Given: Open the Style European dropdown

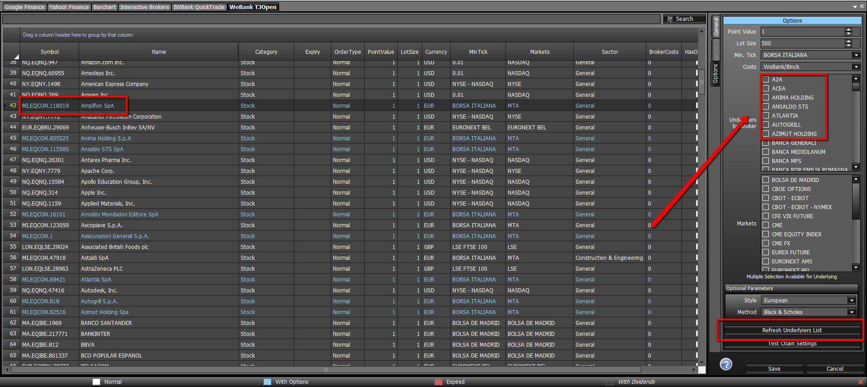Looking at the screenshot, I should [x=852, y=301].
